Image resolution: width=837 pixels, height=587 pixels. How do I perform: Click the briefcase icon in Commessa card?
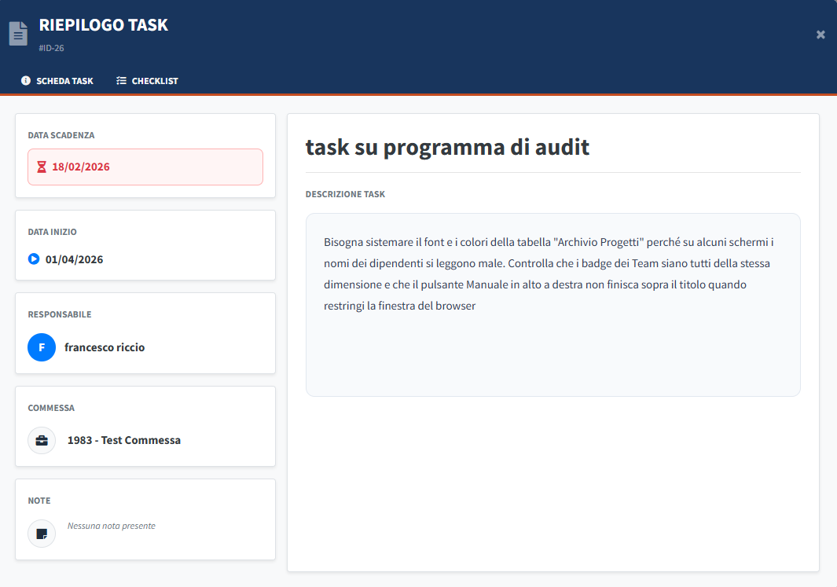click(42, 441)
